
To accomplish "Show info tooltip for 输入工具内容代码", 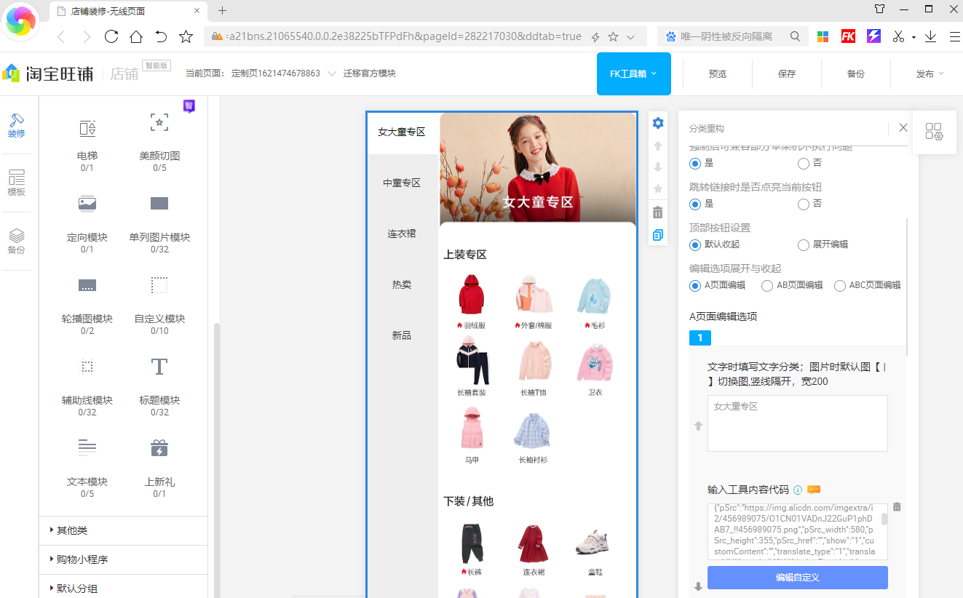I will tap(798, 490).
